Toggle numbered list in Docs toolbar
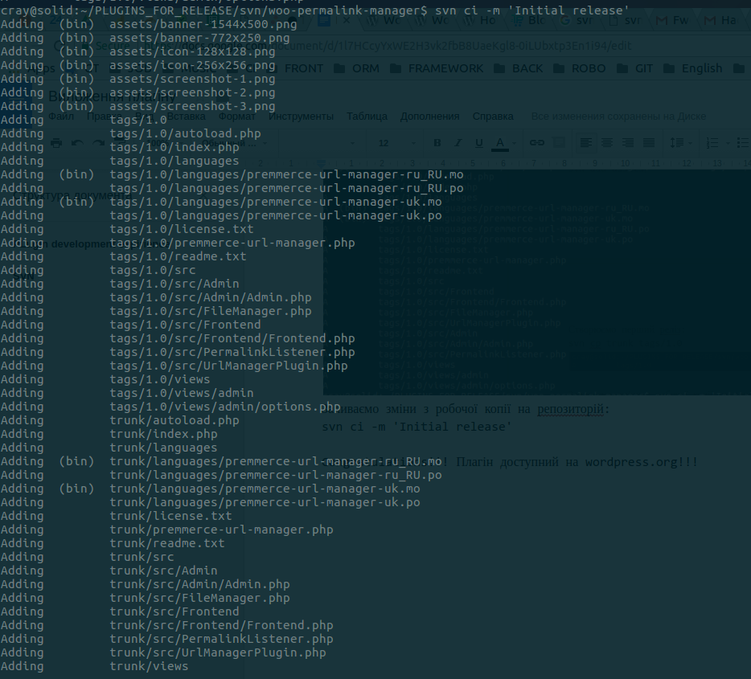Viewport: 751px width, 679px height. [x=712, y=142]
